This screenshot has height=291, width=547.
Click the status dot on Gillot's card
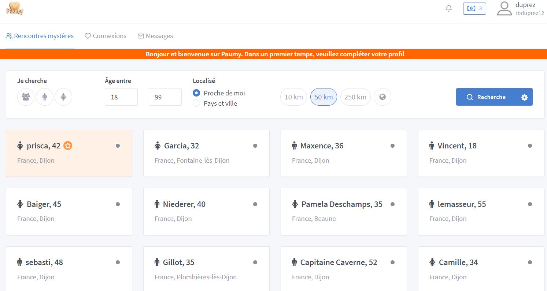click(255, 262)
